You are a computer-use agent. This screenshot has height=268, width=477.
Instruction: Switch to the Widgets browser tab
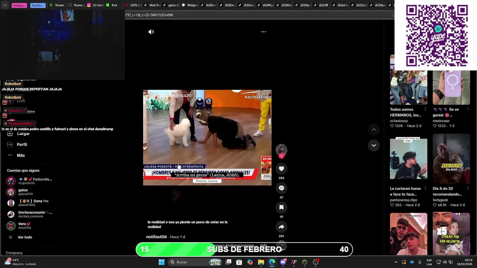coord(189,5)
